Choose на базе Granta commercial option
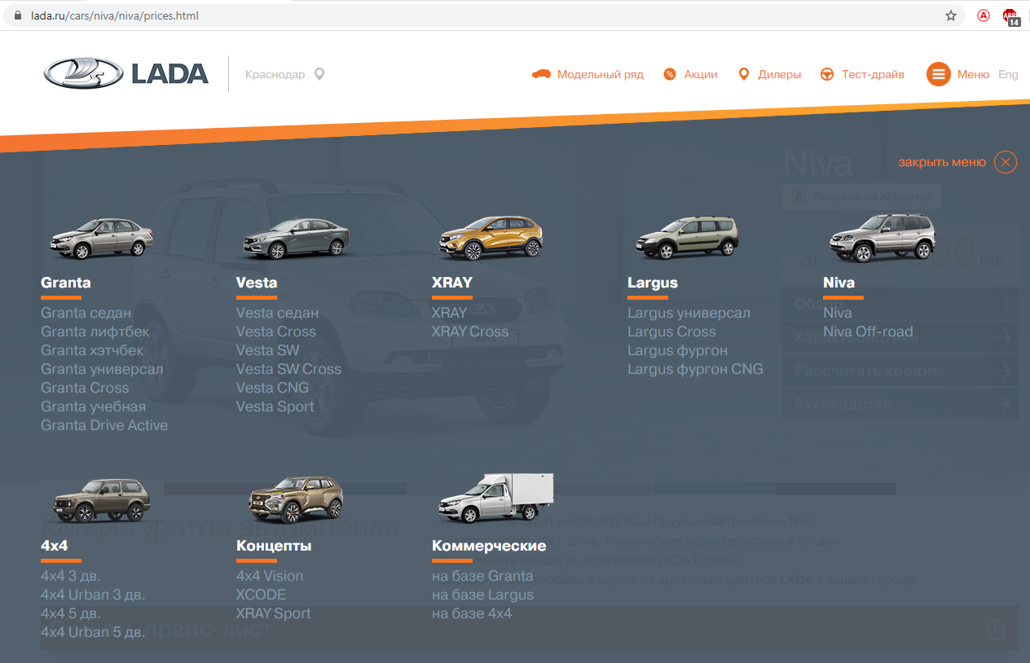Viewport: 1030px width, 663px height. (x=482, y=576)
